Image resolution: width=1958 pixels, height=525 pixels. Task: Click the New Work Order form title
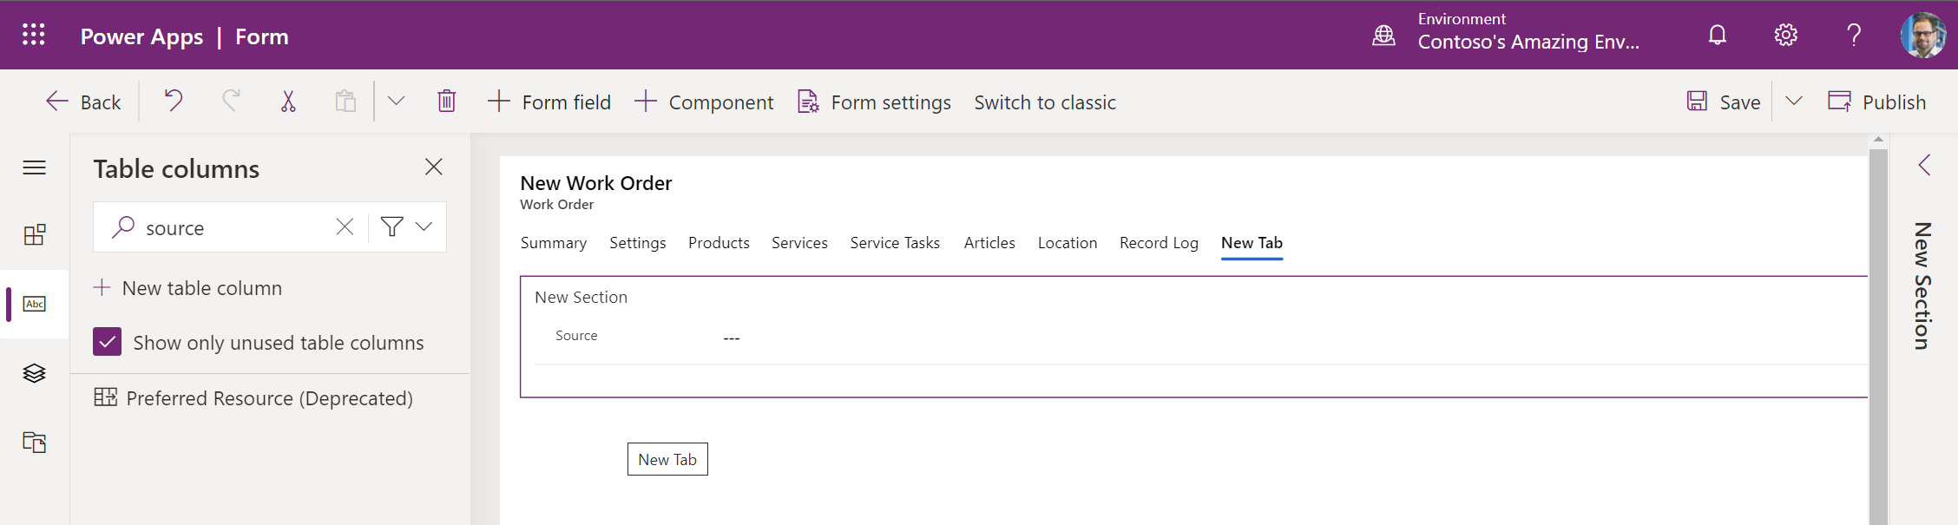[596, 183]
